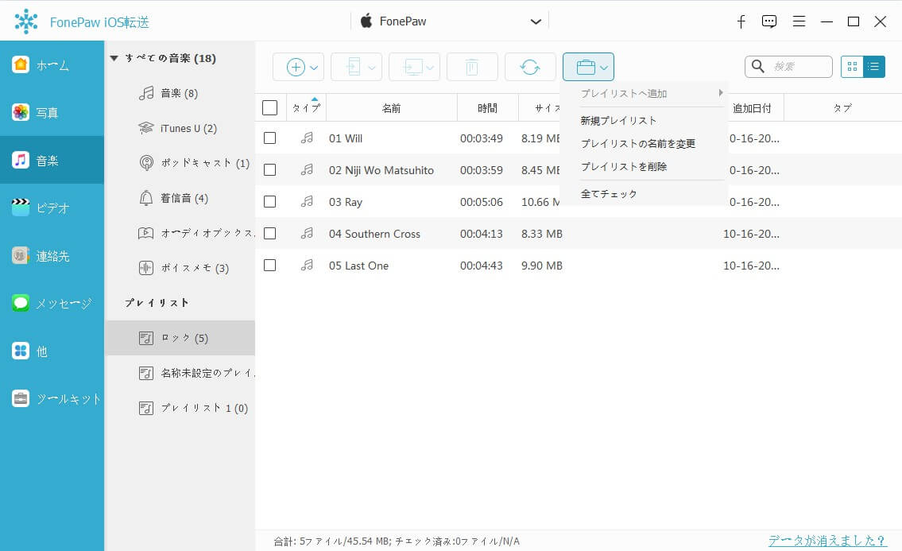Sort by 時間 column header

tap(487, 107)
